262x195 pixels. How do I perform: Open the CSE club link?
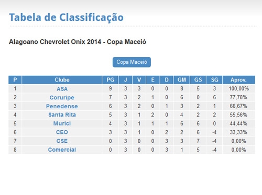[62, 141]
